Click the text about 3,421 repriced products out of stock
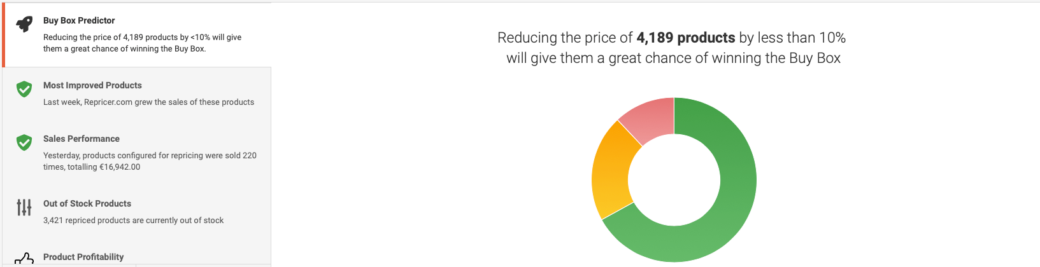This screenshot has width=1040, height=267. pos(133,221)
